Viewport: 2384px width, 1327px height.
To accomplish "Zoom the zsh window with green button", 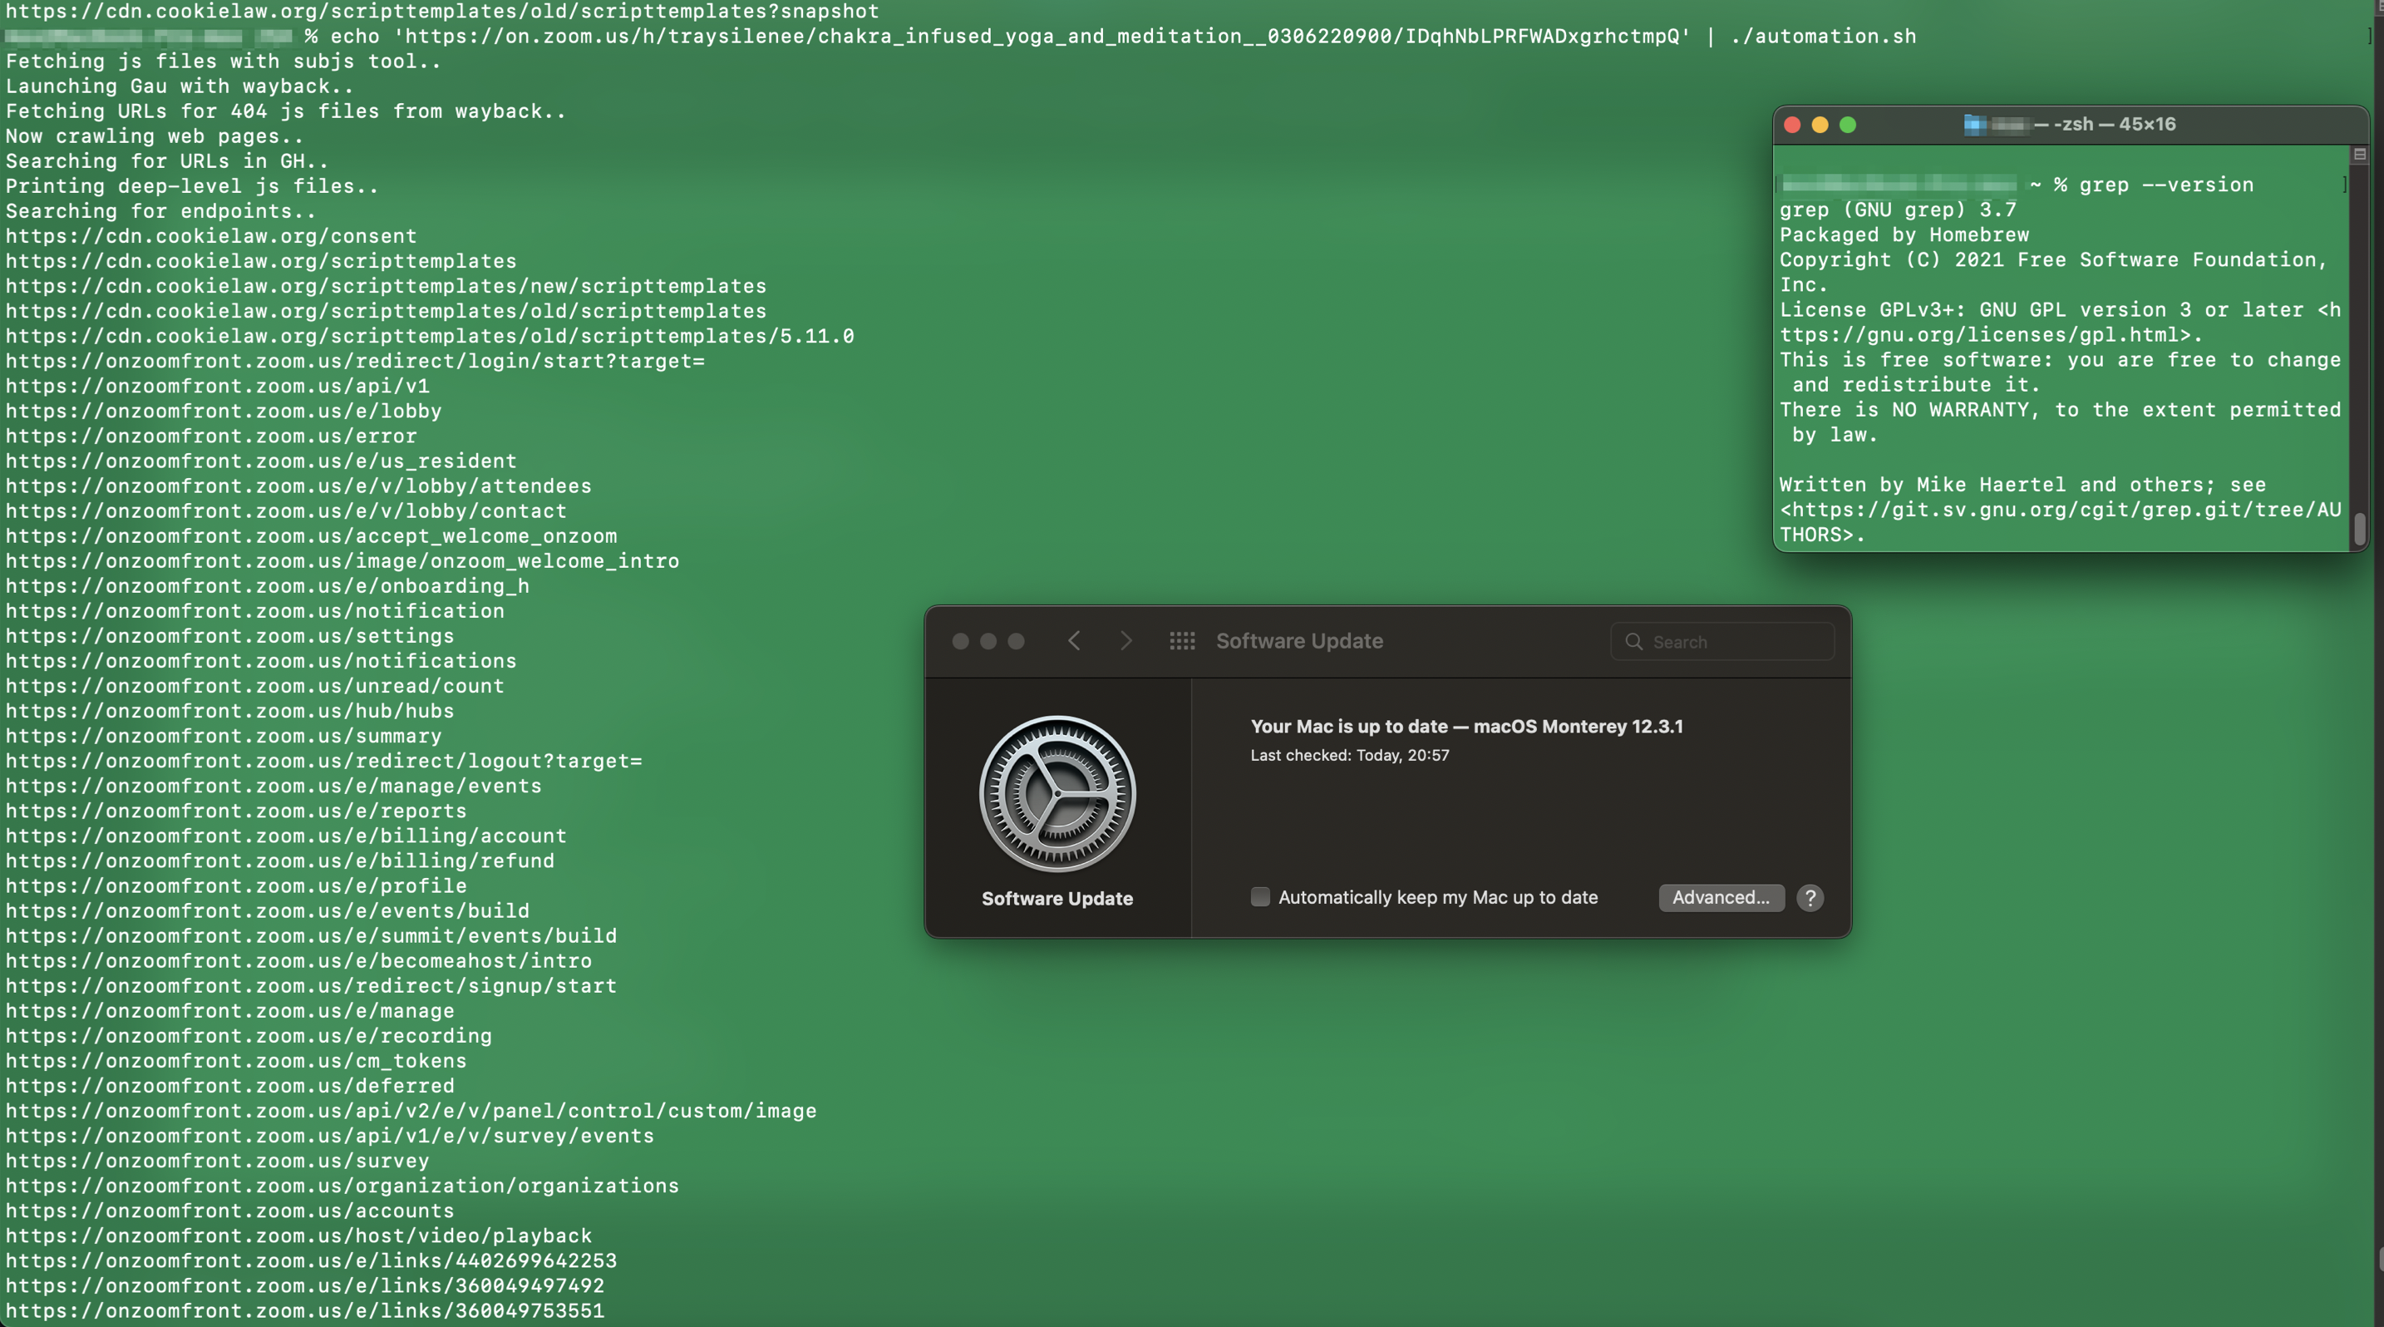I will click(1847, 125).
